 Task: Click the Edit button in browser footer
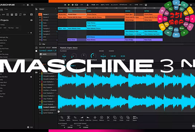[30, 127]
